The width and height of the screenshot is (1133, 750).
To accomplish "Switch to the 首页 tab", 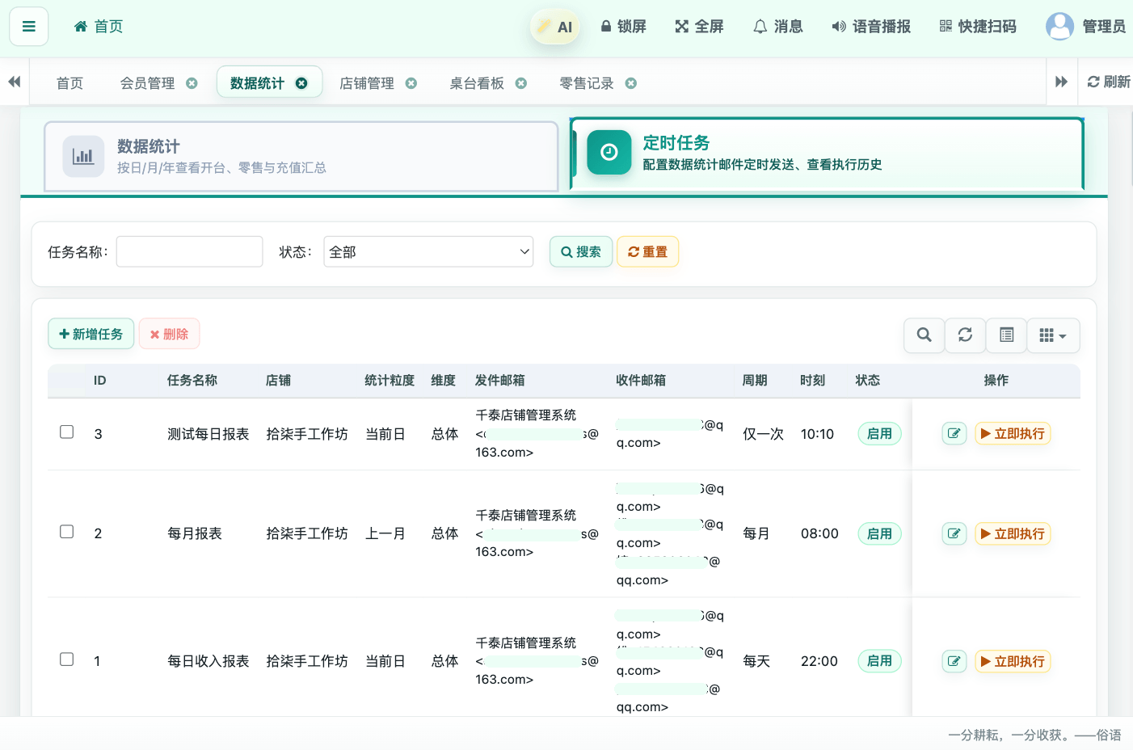I will pos(69,83).
